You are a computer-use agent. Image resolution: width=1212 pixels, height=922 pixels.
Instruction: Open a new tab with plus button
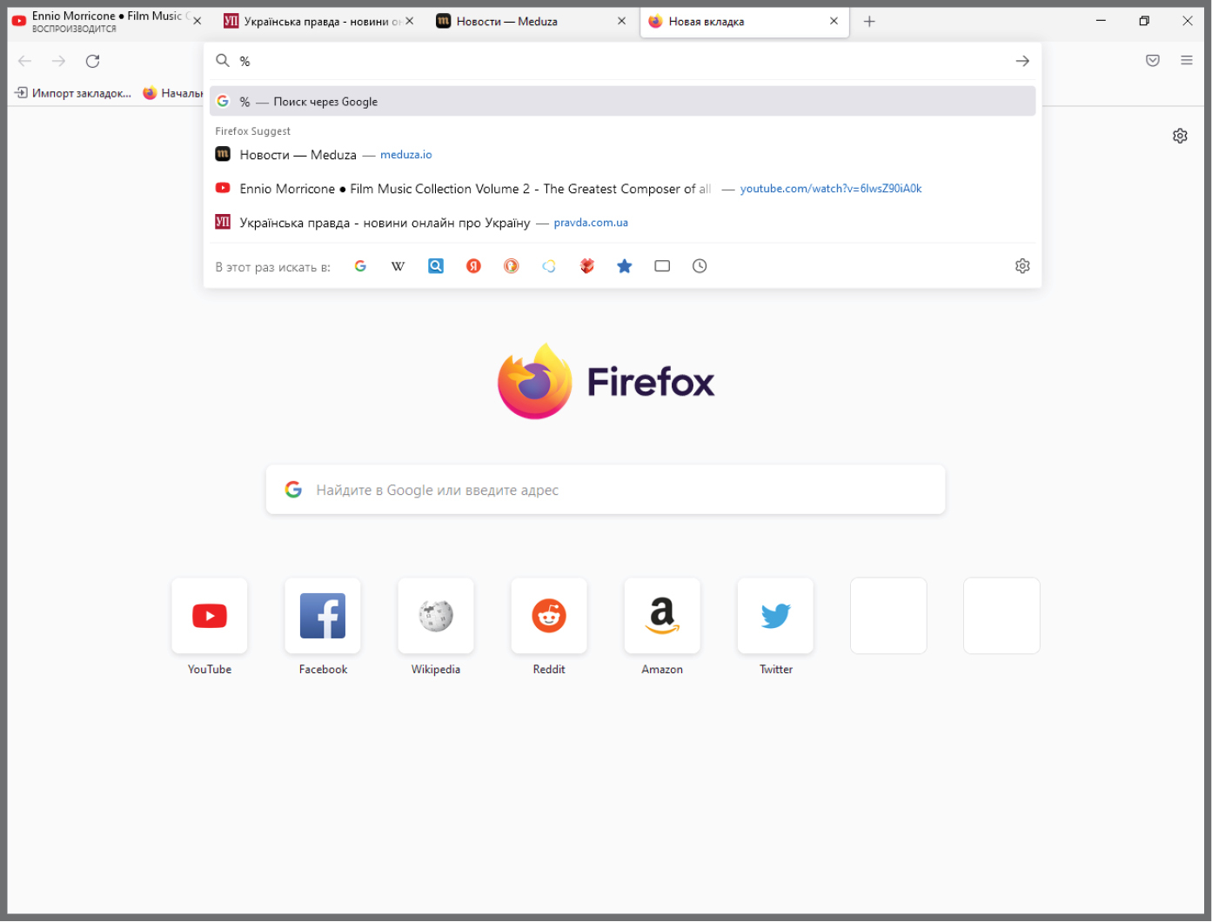point(869,21)
